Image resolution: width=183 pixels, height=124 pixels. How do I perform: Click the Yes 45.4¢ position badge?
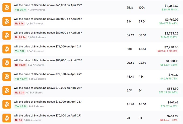pos(21,79)
